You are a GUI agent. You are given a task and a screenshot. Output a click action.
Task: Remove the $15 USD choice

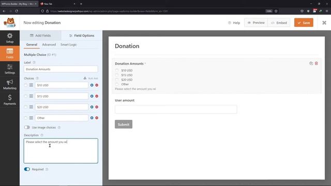point(97,96)
